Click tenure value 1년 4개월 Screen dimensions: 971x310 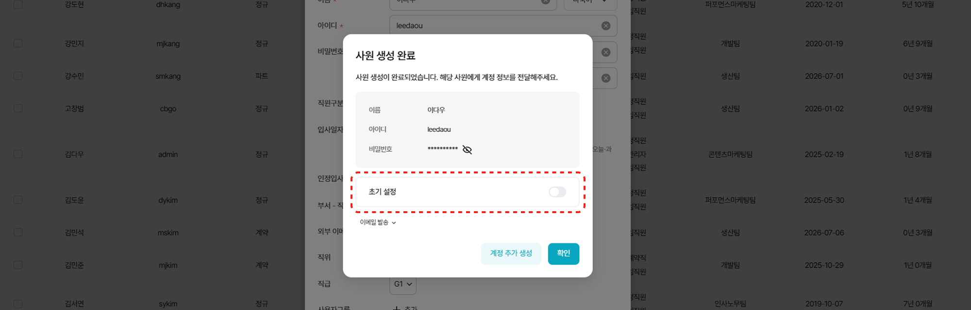918,200
